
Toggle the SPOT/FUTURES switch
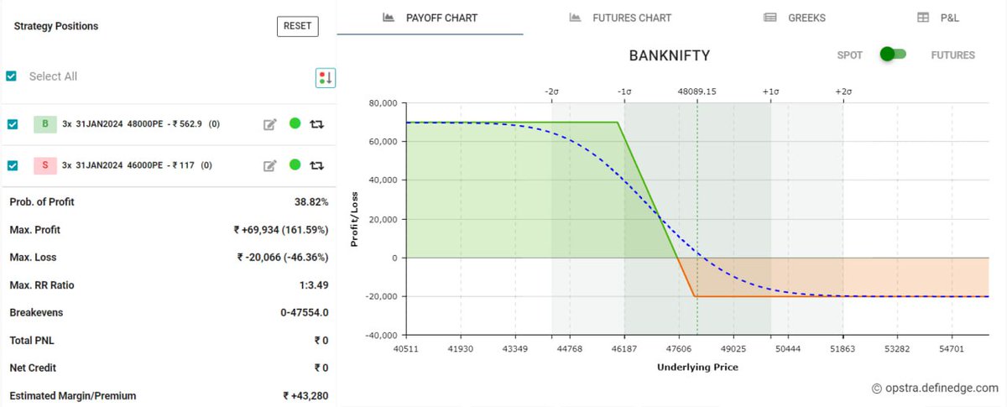(x=893, y=55)
